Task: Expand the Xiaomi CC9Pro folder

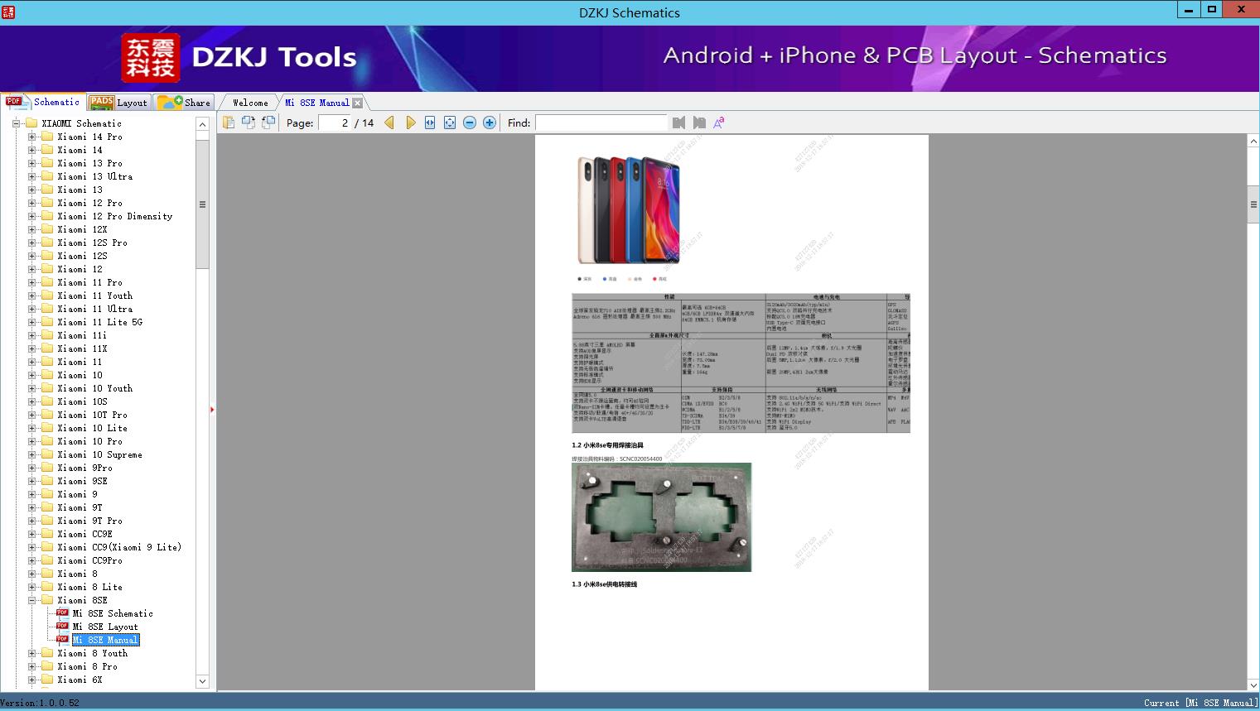Action: tap(31, 560)
